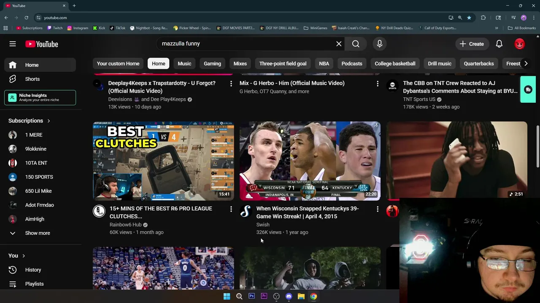Image resolution: width=540 pixels, height=303 pixels.
Task: Click the magnifier search button
Action: pyautogui.click(x=356, y=44)
